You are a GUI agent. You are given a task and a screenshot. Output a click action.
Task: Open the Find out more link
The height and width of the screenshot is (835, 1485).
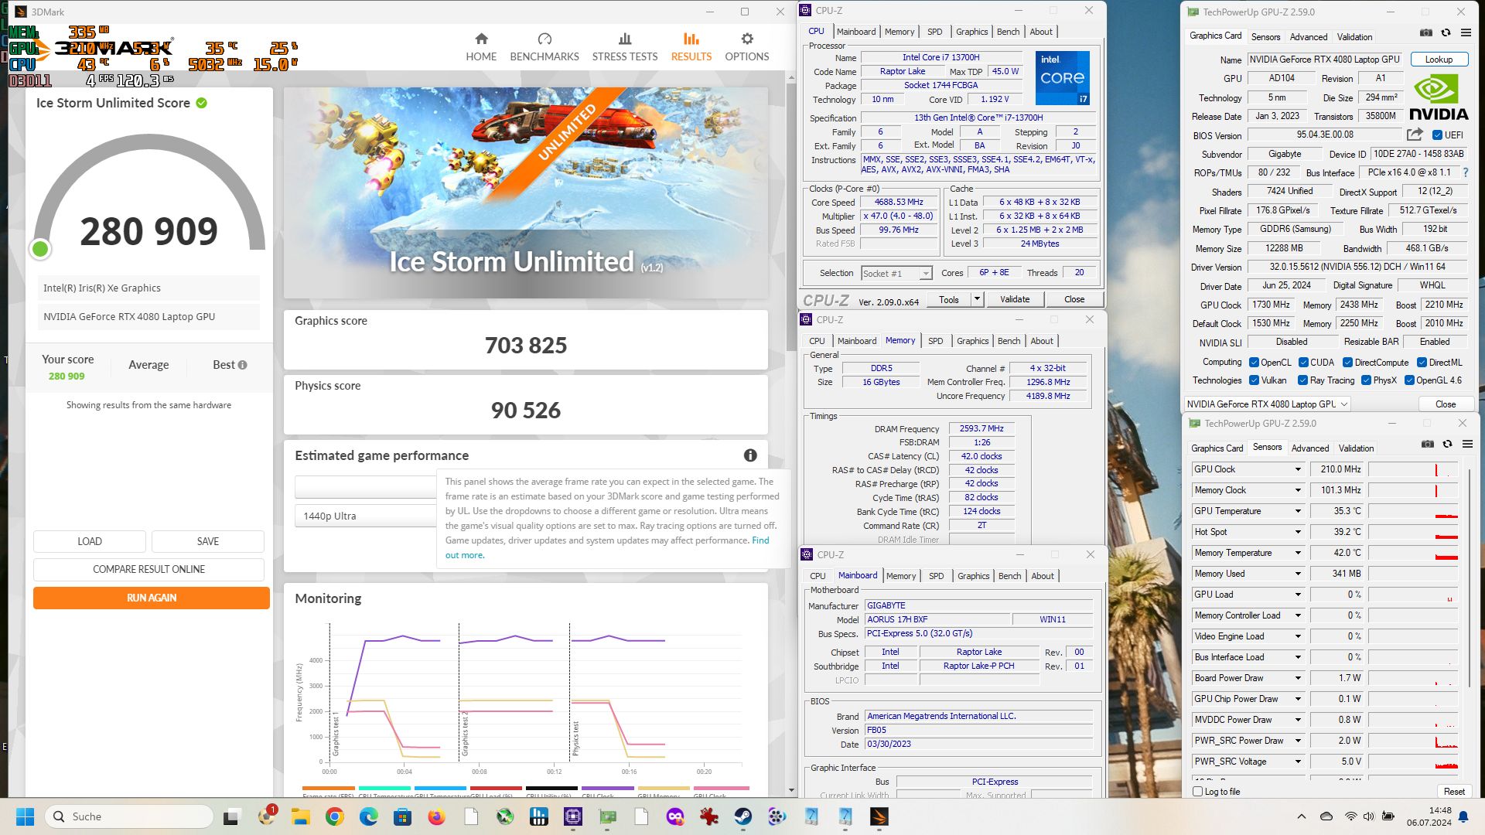(607, 547)
